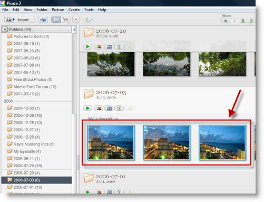
Task: Select middle pond photo with white bird
Action: (x=167, y=64)
